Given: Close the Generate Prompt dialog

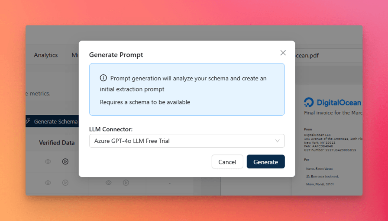Looking at the screenshot, I should point(283,53).
